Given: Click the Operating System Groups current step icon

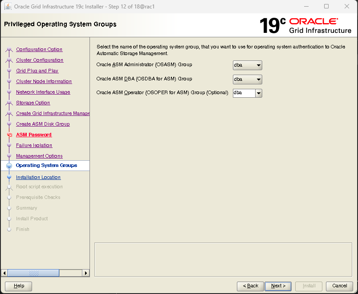Looking at the screenshot, I should coord(9,166).
